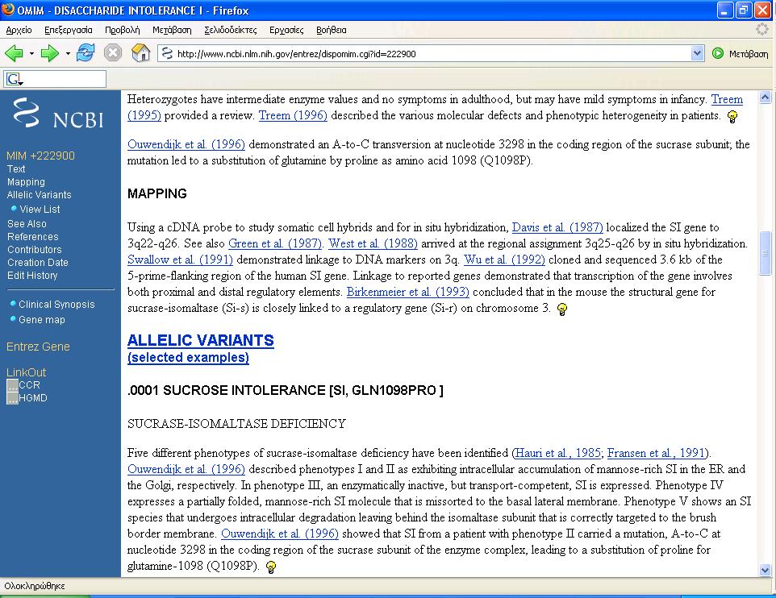The width and height of the screenshot is (776, 598).
Task: Open the Treem (1996) citation
Action: click(x=293, y=115)
